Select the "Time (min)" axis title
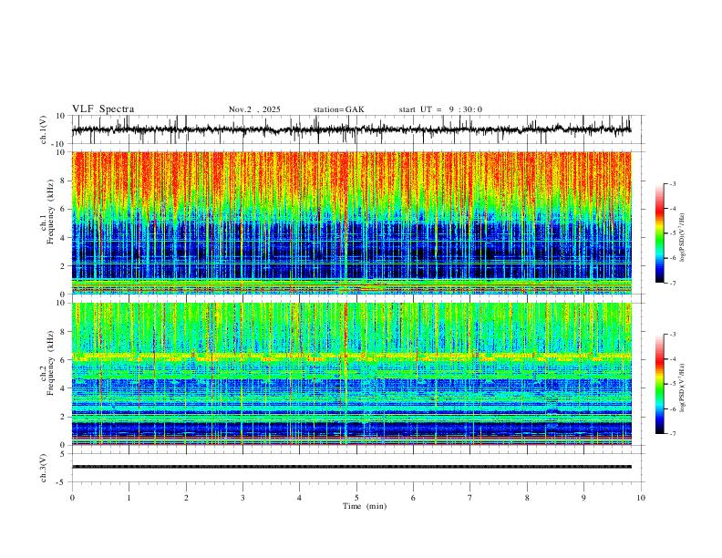 365,506
